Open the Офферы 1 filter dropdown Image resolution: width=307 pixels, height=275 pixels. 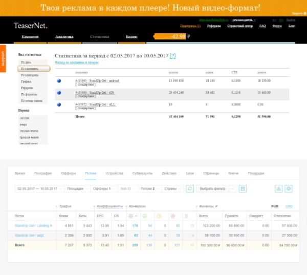pyautogui.click(x=104, y=188)
